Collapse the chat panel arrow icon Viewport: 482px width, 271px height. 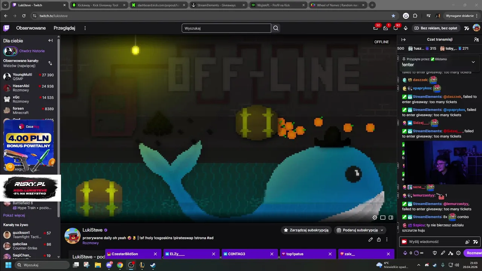[x=403, y=40]
